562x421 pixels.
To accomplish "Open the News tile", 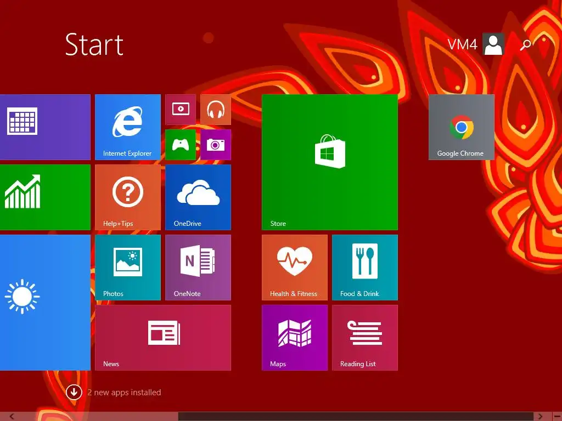I will (162, 338).
